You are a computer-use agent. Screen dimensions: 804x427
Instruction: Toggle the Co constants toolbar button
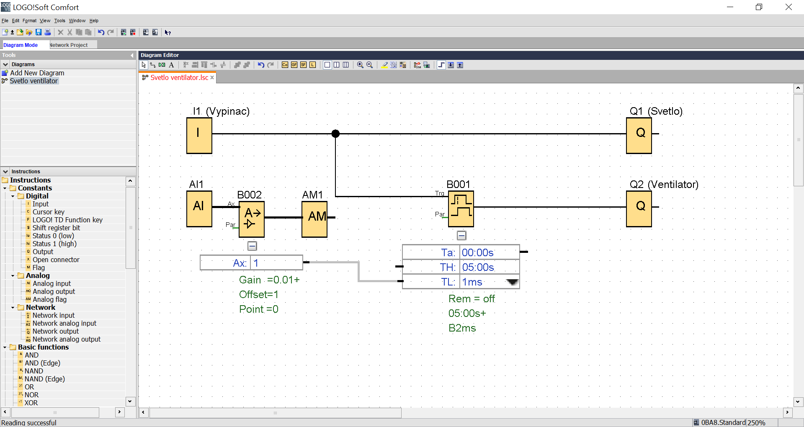pos(285,65)
